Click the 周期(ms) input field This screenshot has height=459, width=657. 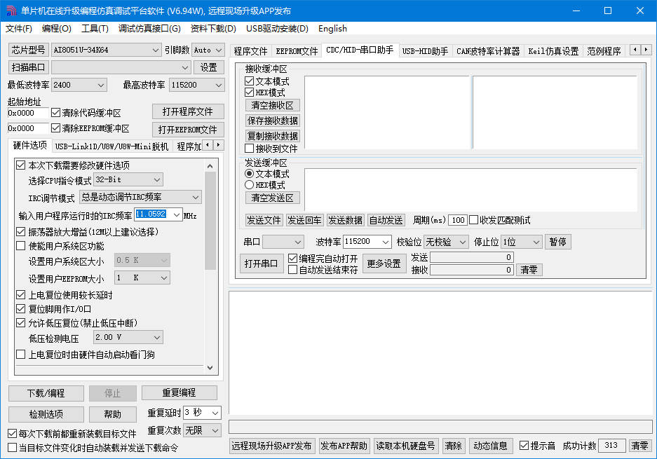pyautogui.click(x=458, y=220)
